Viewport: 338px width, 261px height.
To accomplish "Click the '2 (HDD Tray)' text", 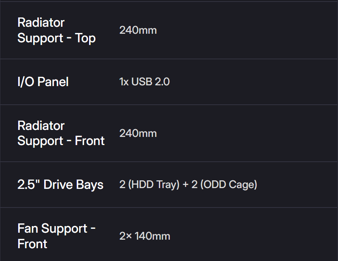I will [149, 185].
